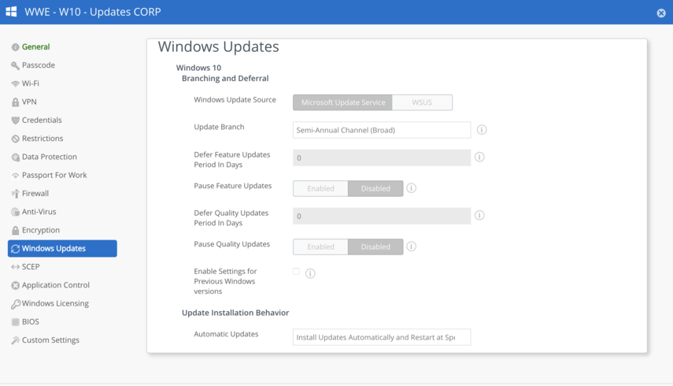Image resolution: width=673 pixels, height=386 pixels.
Task: Click the info icon beside Update Branch
Action: click(x=482, y=130)
